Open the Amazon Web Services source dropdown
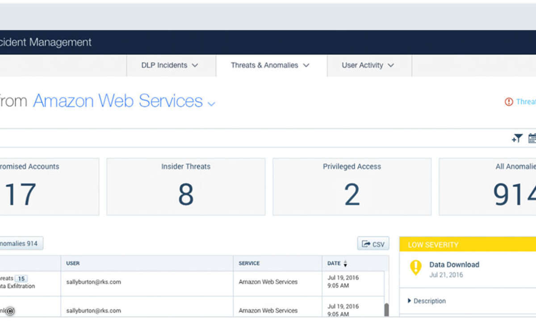This screenshot has height=321, width=536. [x=124, y=101]
